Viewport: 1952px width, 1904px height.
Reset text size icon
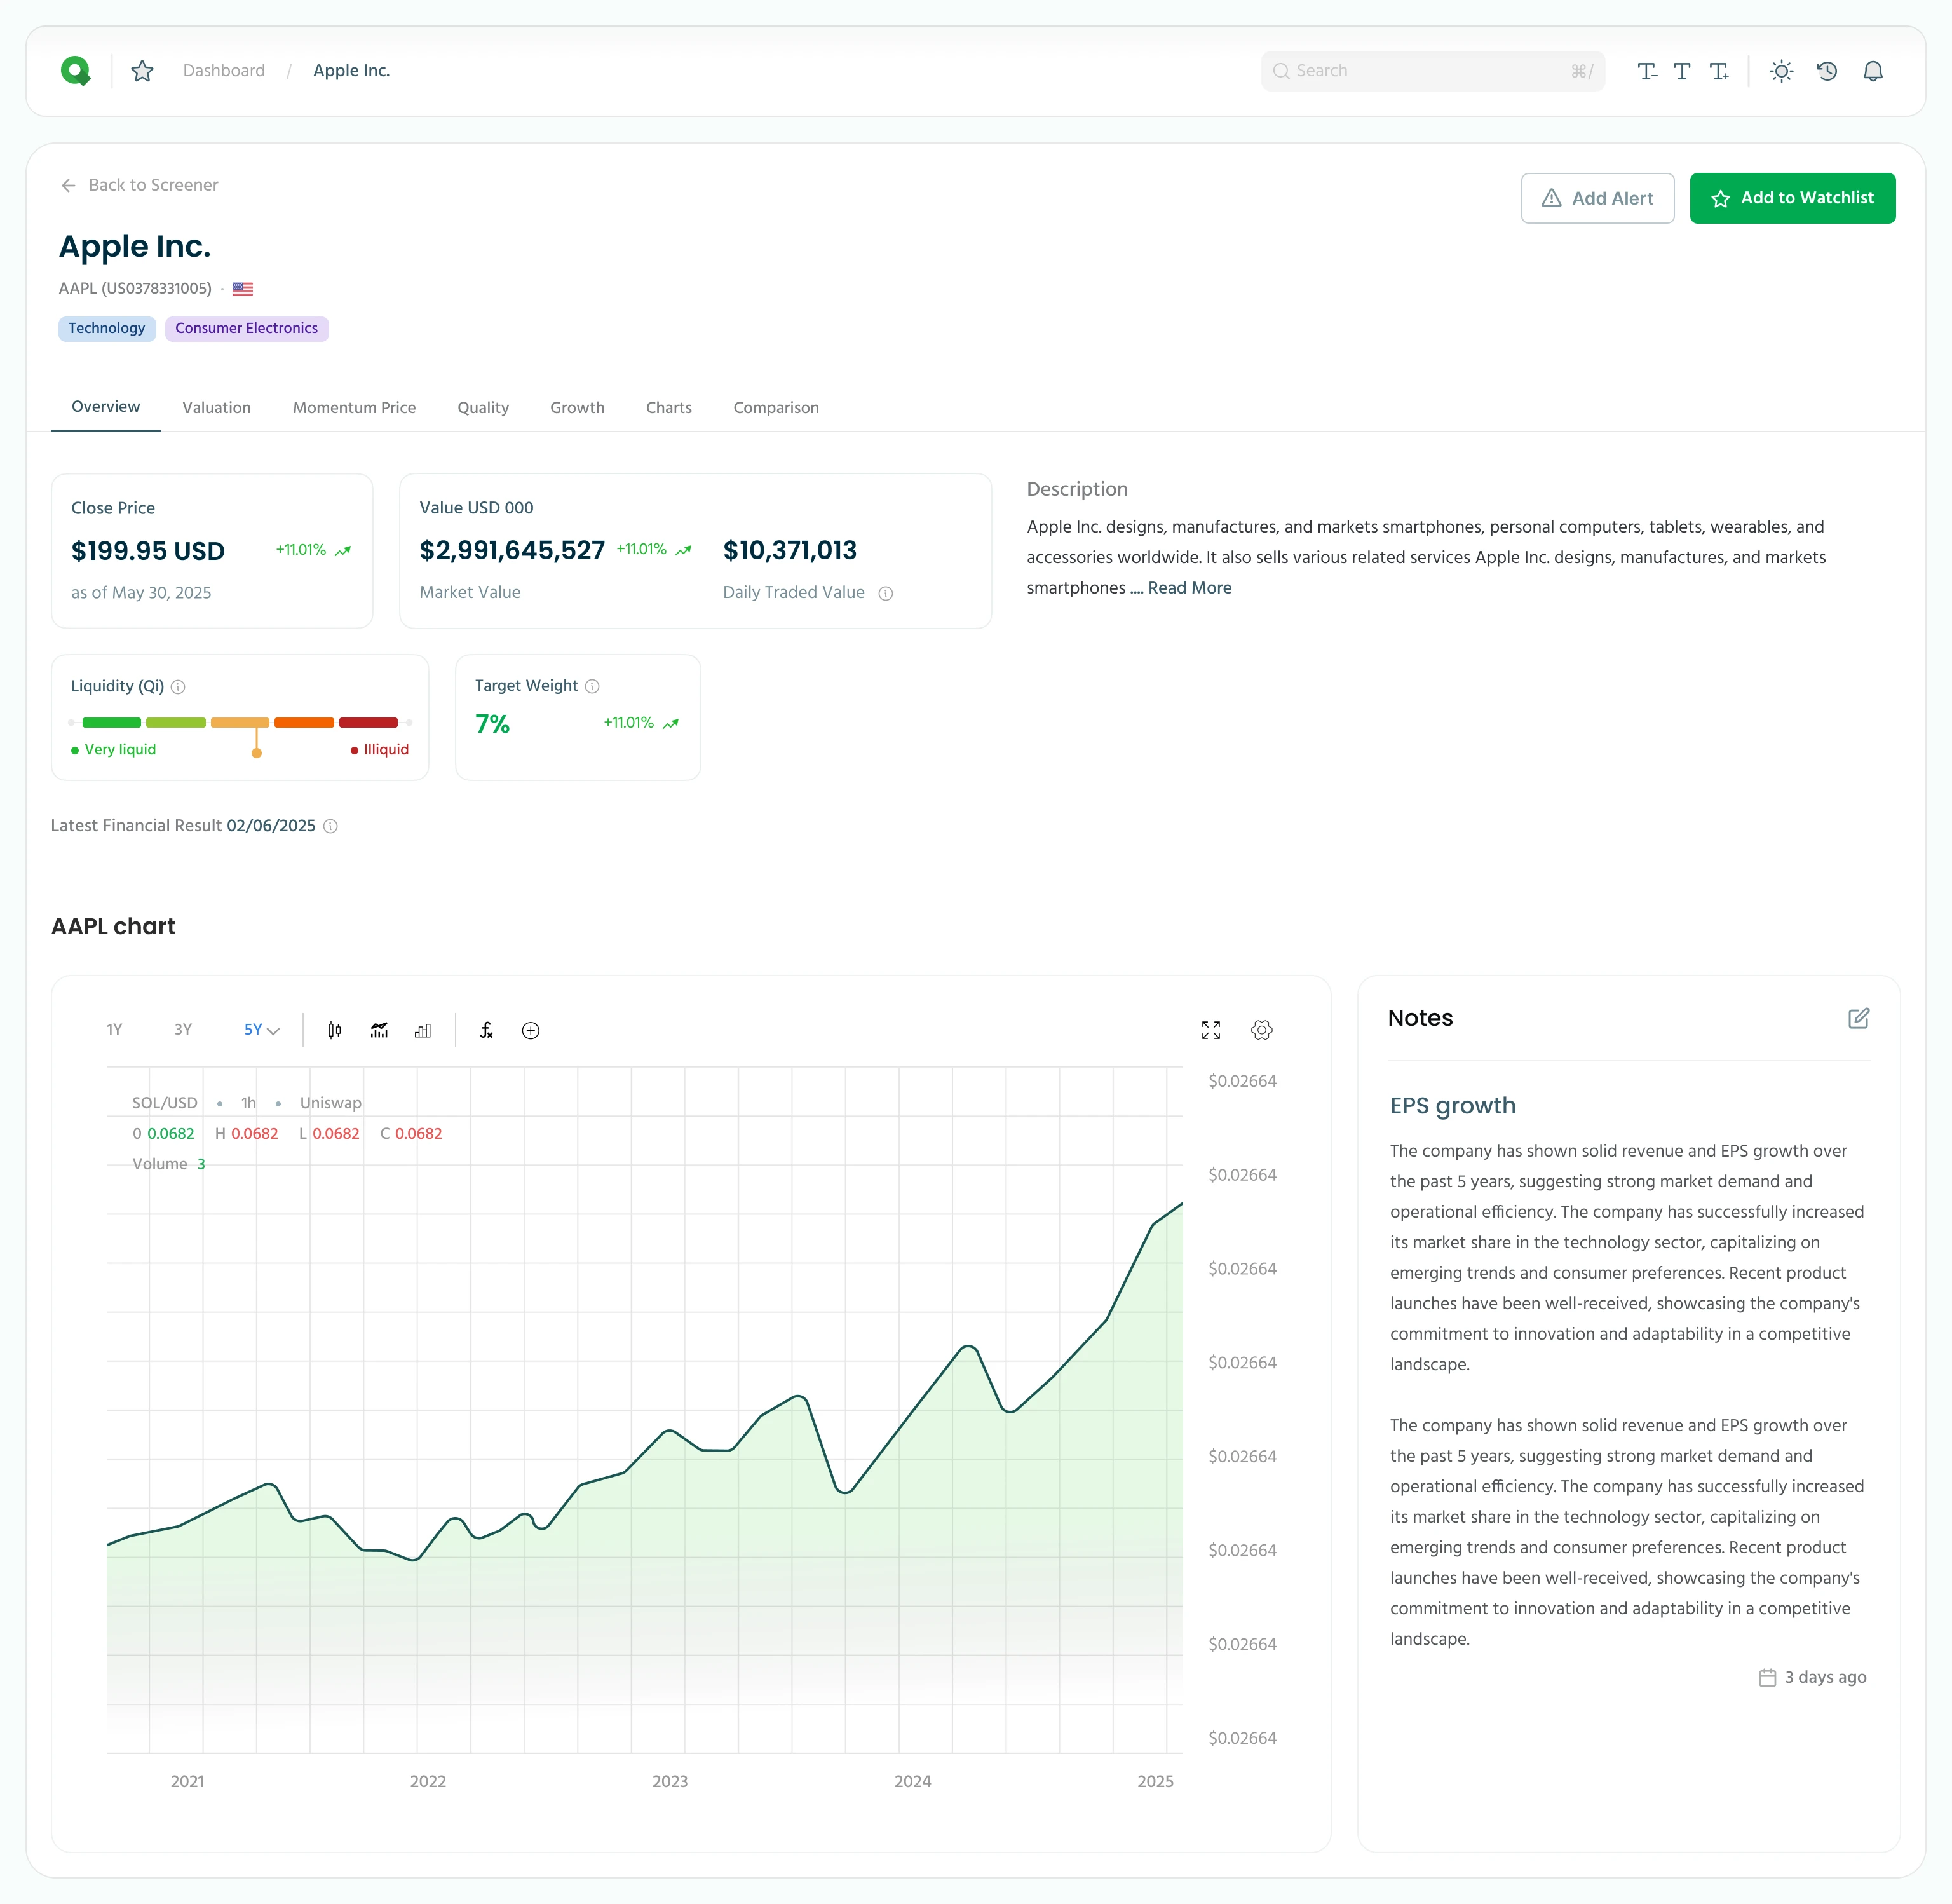[x=1682, y=71]
